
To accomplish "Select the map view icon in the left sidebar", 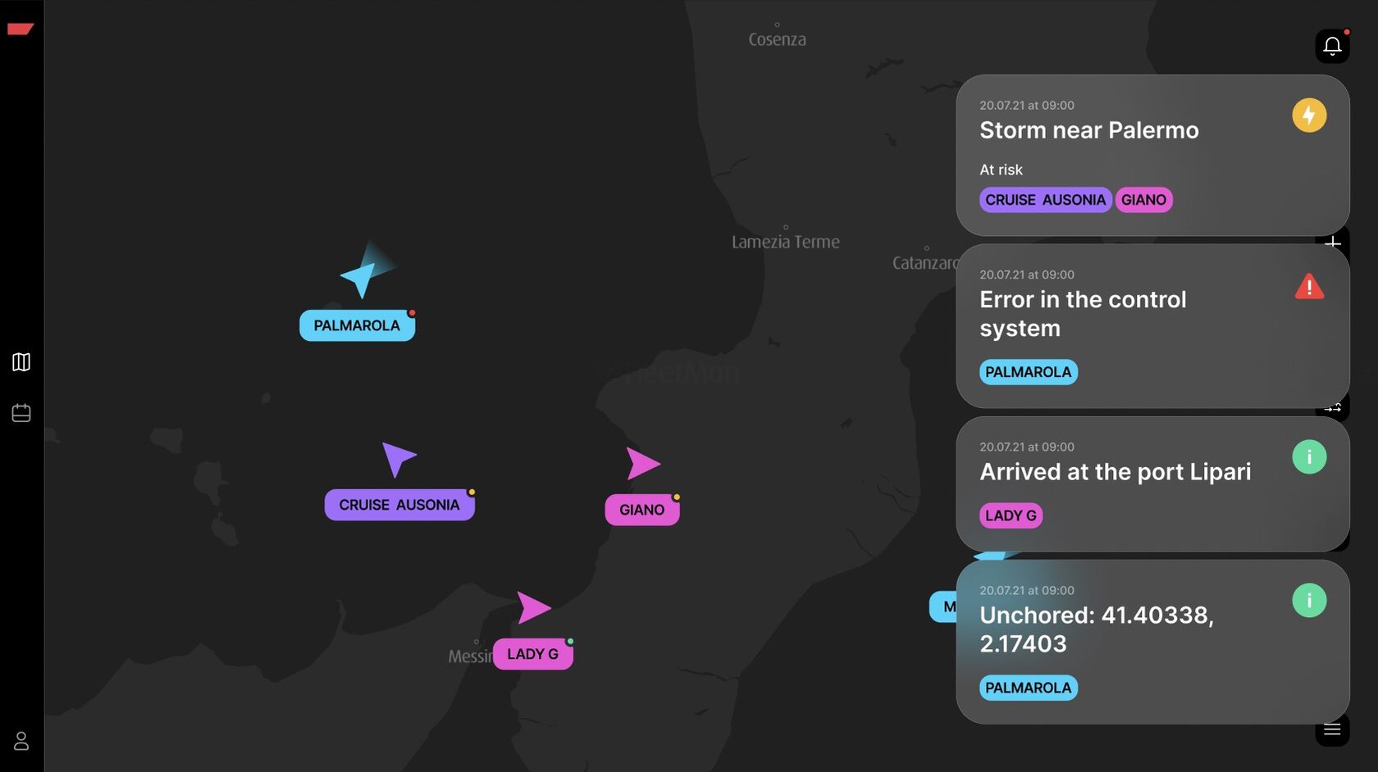I will click(21, 362).
